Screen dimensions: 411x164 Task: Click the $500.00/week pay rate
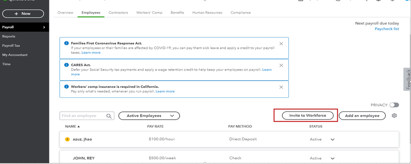point(162,158)
